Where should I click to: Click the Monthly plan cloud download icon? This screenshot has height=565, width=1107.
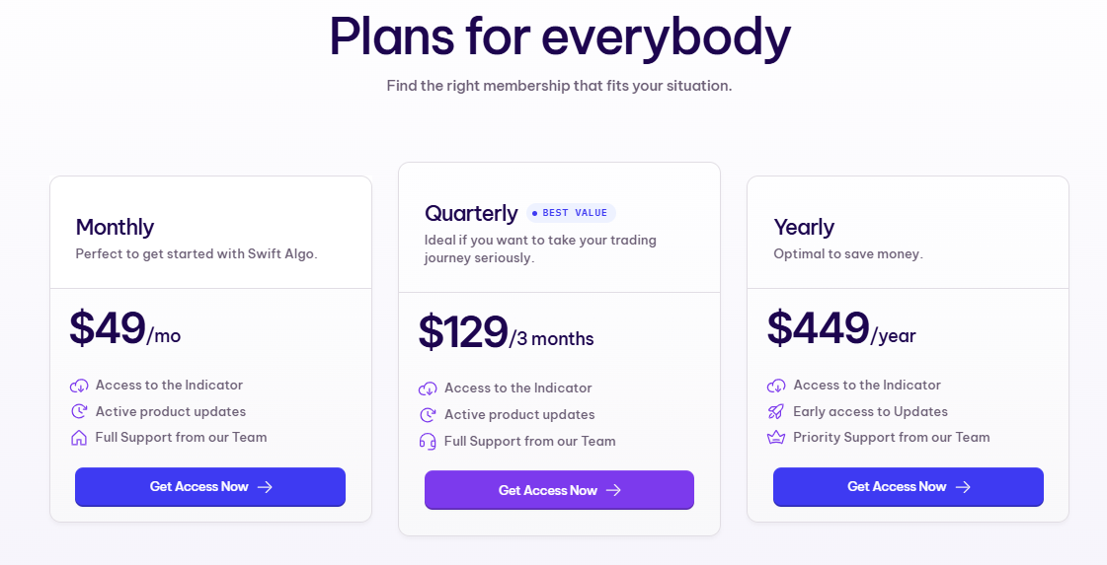pos(79,386)
